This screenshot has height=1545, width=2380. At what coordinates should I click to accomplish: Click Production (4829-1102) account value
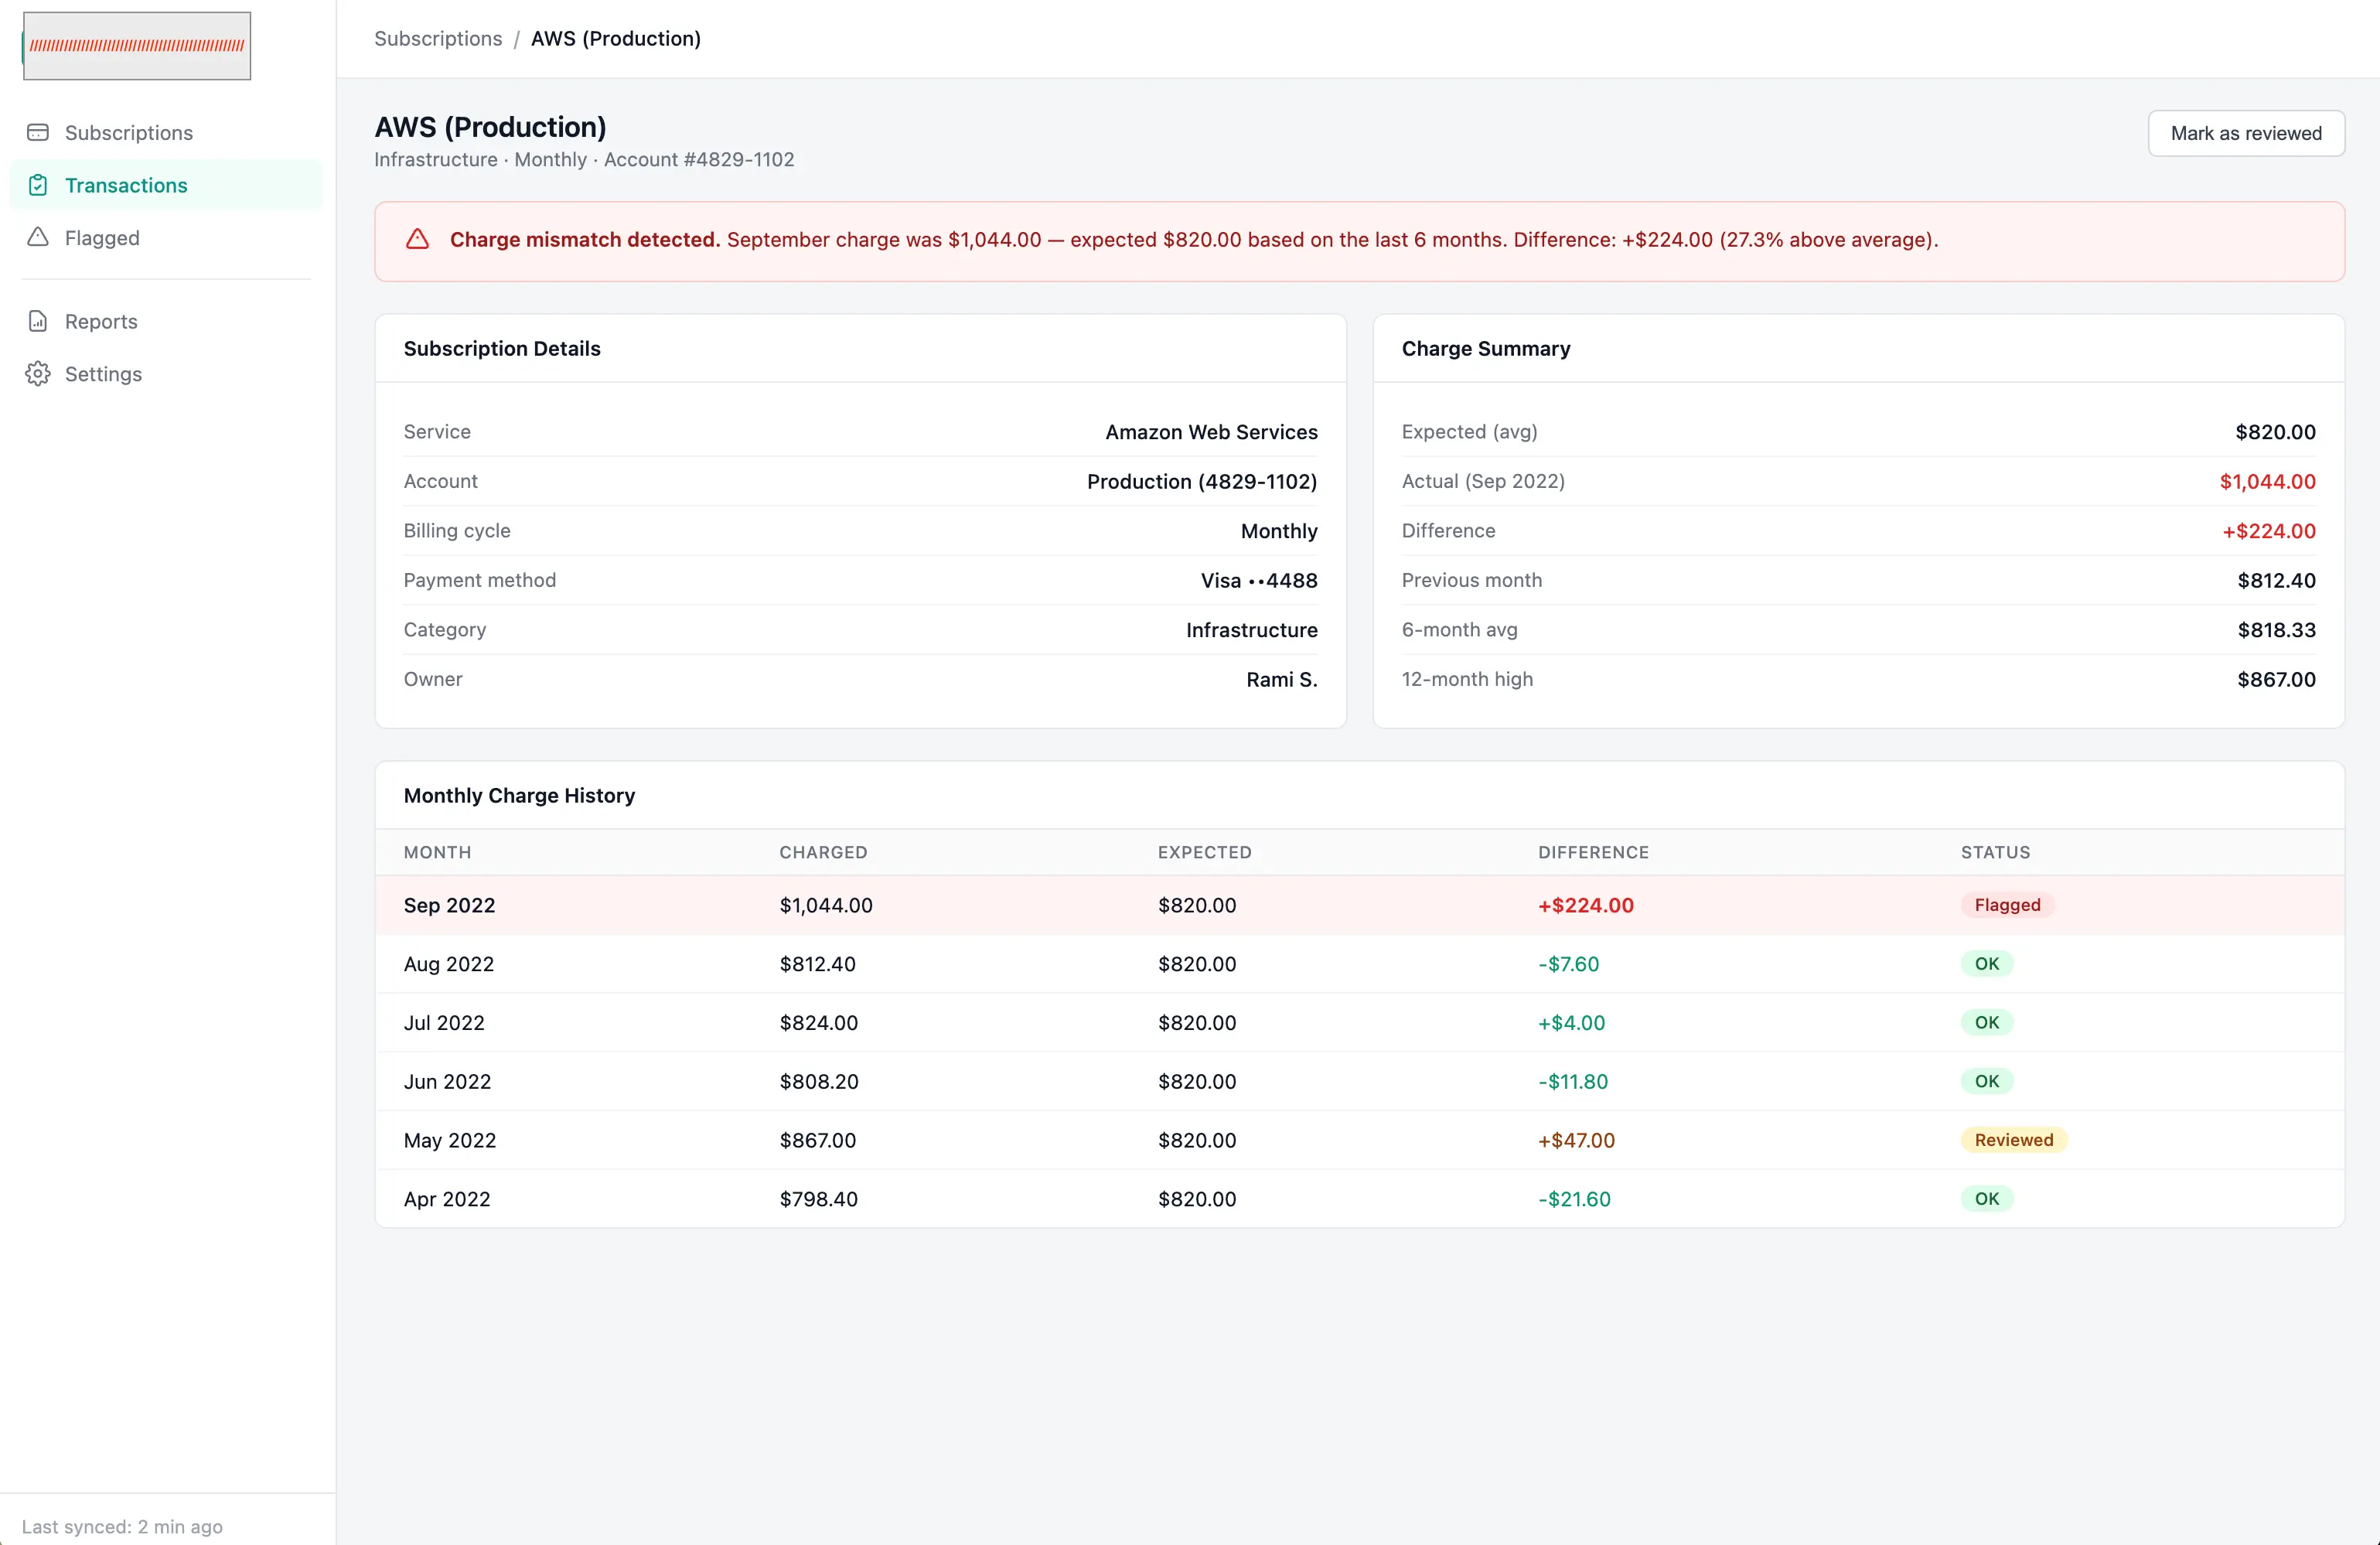[1202, 481]
